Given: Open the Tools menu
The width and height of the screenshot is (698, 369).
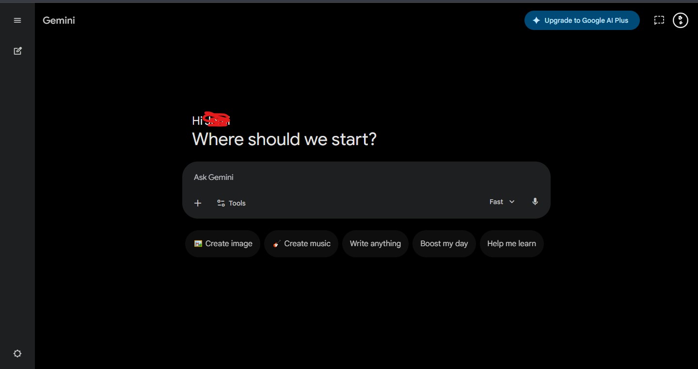Looking at the screenshot, I should (231, 203).
